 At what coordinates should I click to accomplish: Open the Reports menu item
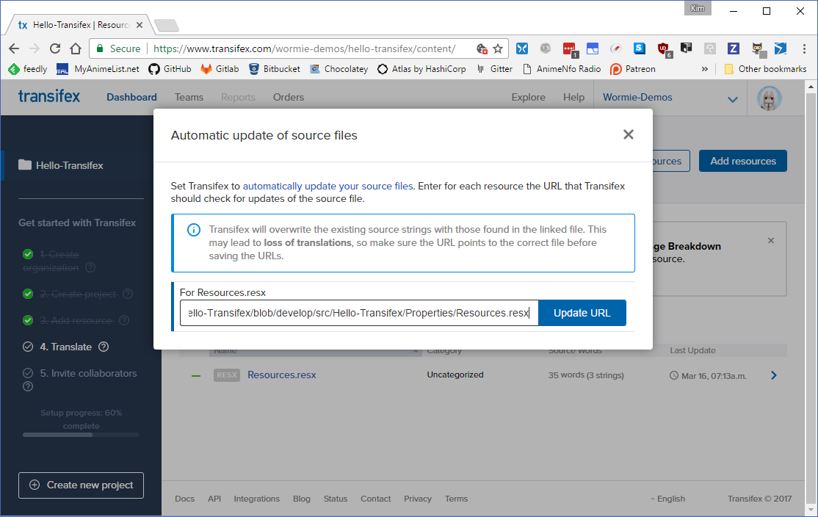pos(238,98)
